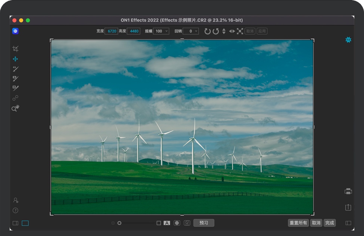This screenshot has height=236, width=364.
Task: Open the 回转 rotation dropdown
Action: coord(191,31)
